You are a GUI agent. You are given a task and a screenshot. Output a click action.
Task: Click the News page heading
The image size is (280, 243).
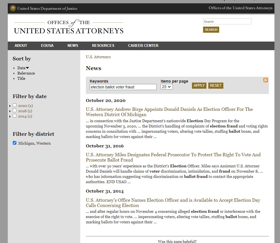[94, 68]
